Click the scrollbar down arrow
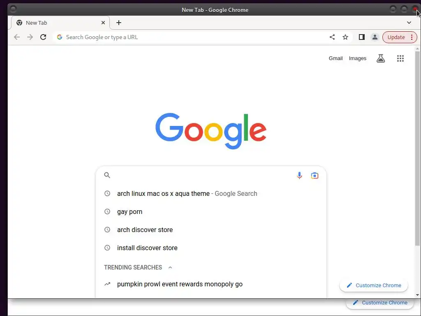 (x=417, y=295)
